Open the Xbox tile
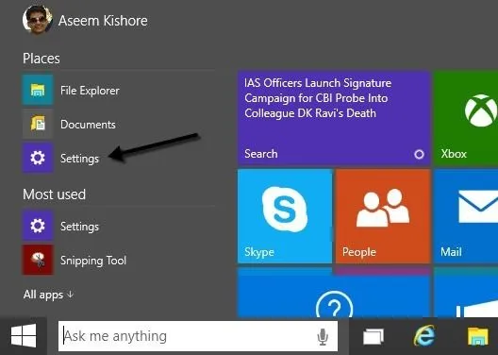Image resolution: width=498 pixels, height=355 pixels. point(466,118)
